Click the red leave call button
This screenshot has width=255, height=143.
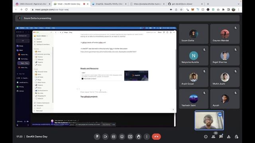click(156, 137)
